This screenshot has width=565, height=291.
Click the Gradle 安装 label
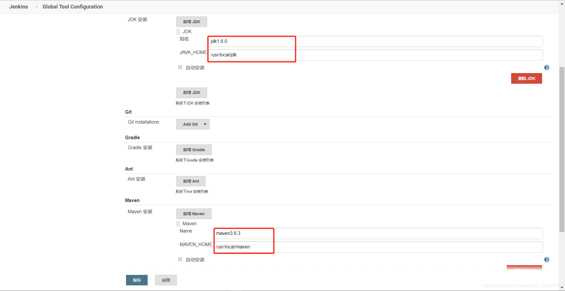click(140, 147)
